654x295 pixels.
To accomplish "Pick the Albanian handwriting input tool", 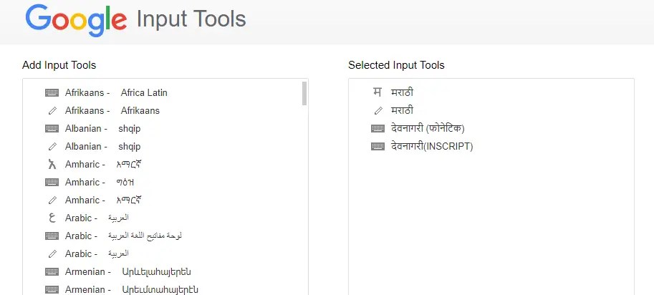I will pyautogui.click(x=103, y=147).
